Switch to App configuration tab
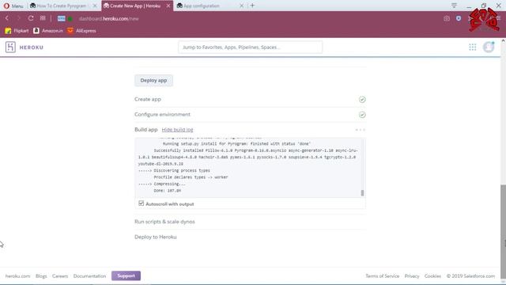 point(206,6)
